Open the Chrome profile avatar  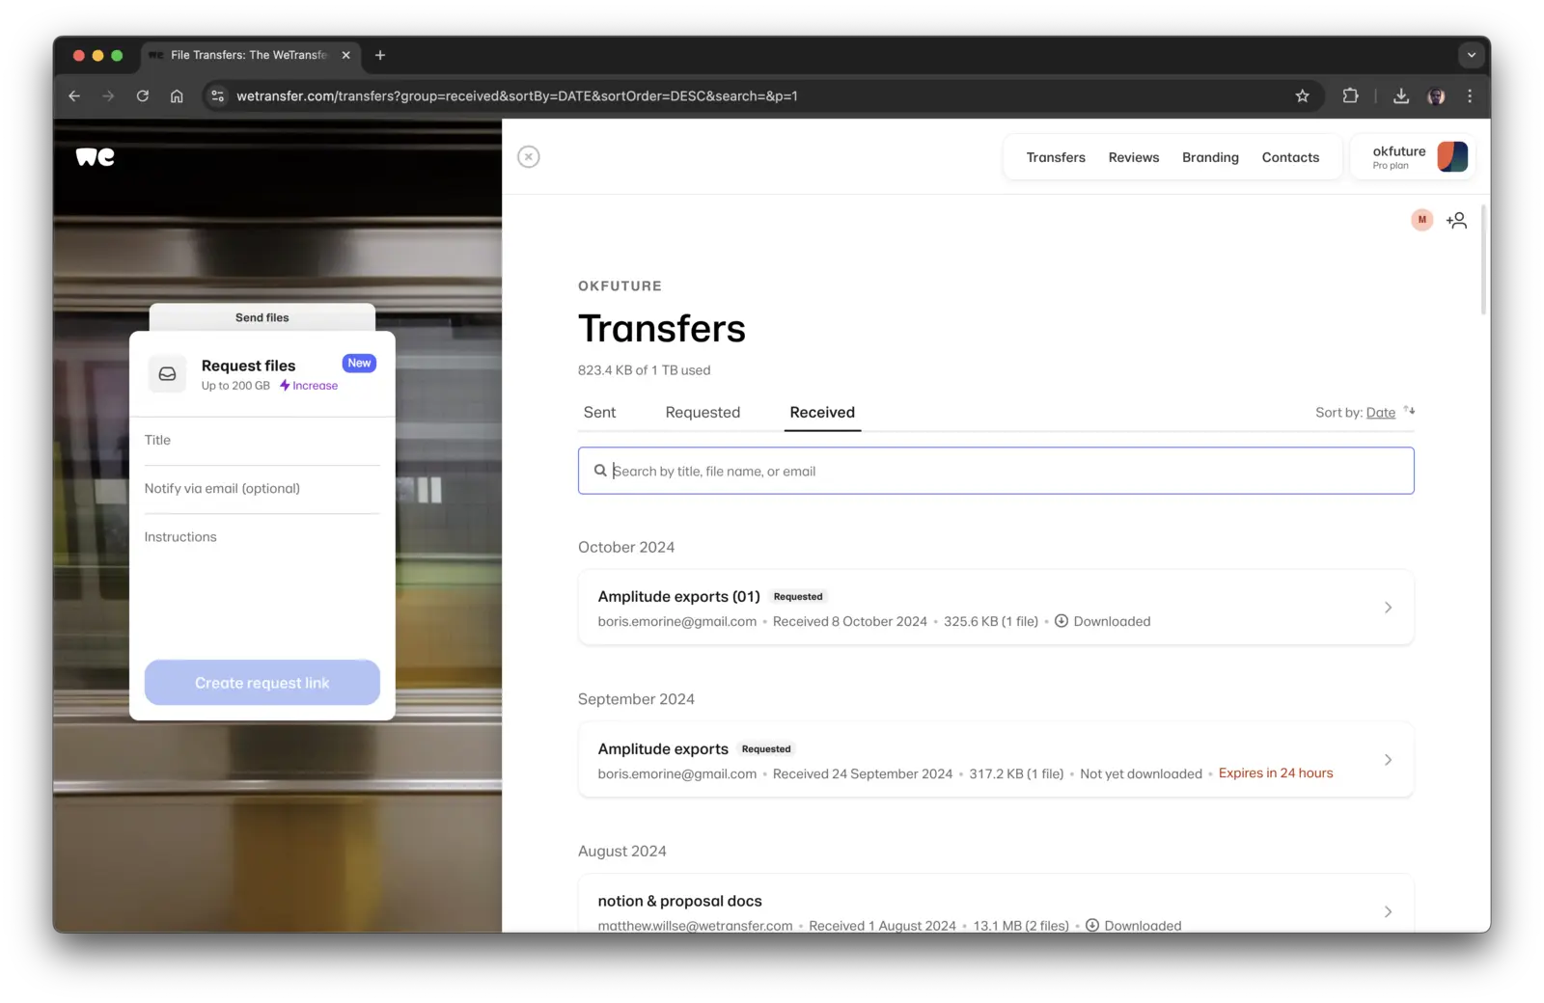click(1436, 96)
